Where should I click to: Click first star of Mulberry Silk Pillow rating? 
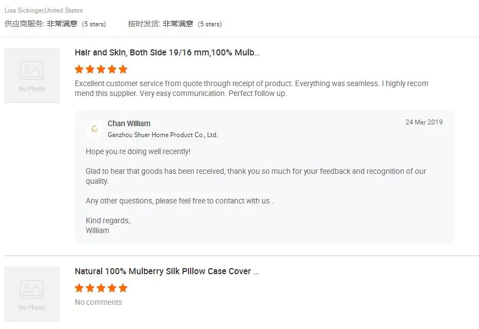pyautogui.click(x=79, y=288)
